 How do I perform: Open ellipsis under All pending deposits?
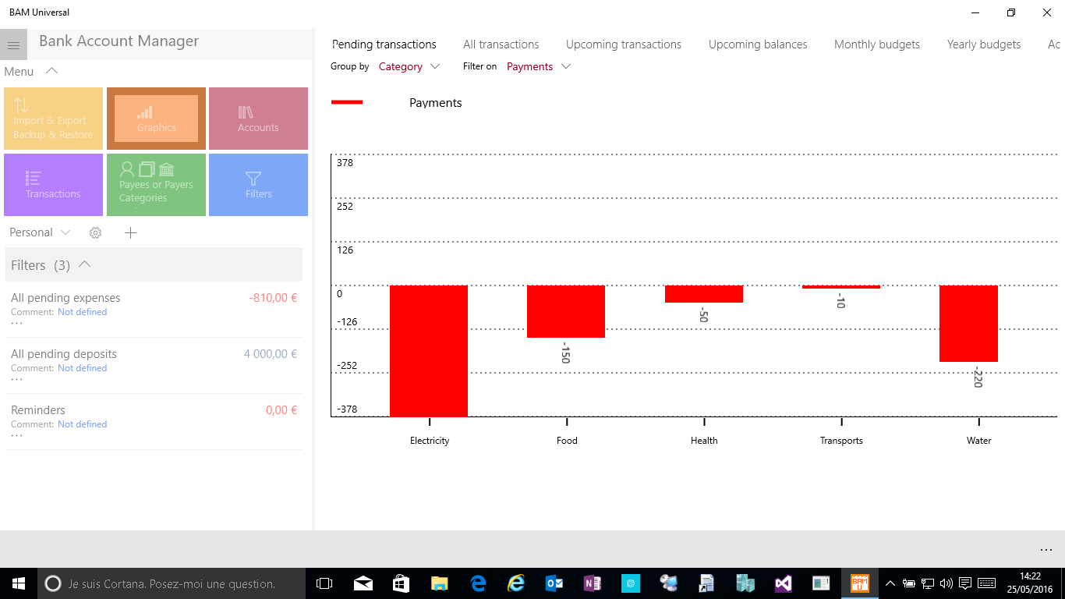coord(17,379)
